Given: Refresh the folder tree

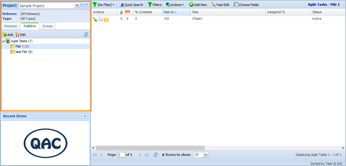Looking at the screenshot, I should [x=86, y=35].
